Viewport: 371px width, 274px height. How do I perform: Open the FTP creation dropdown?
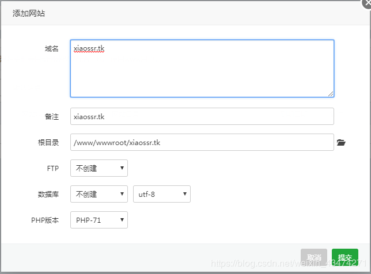pos(99,168)
